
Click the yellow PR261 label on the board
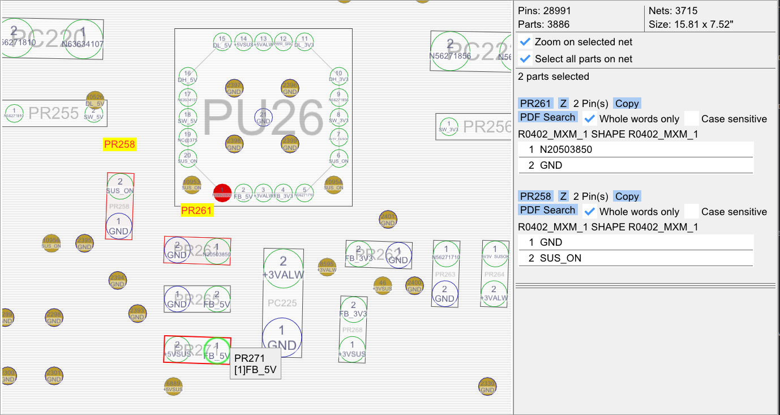[196, 211]
